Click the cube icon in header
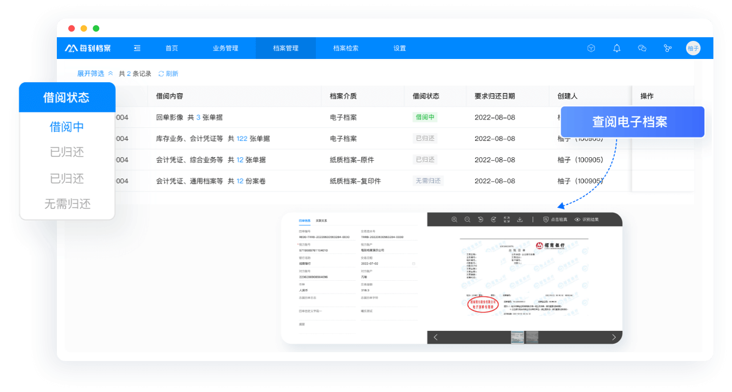This screenshot has height=392, width=732. click(591, 48)
